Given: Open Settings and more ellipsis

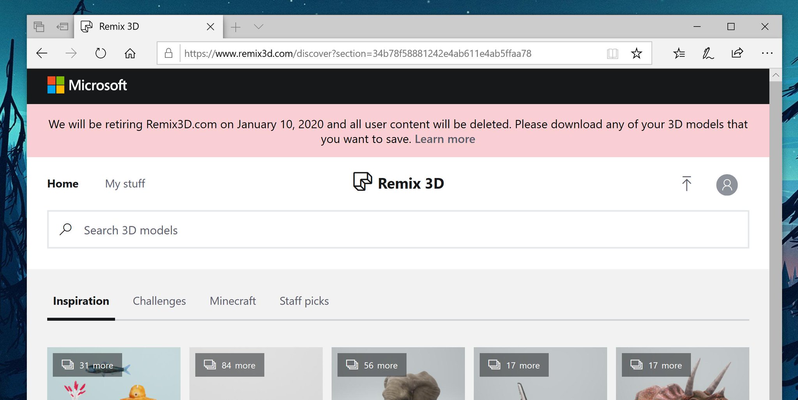Looking at the screenshot, I should tap(767, 53).
